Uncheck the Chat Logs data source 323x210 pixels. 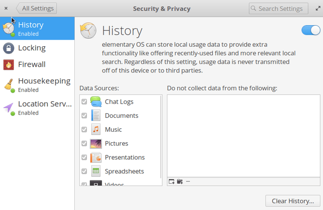84,102
